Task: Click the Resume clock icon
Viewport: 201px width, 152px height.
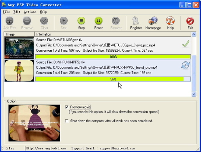Action: tap(116, 21)
